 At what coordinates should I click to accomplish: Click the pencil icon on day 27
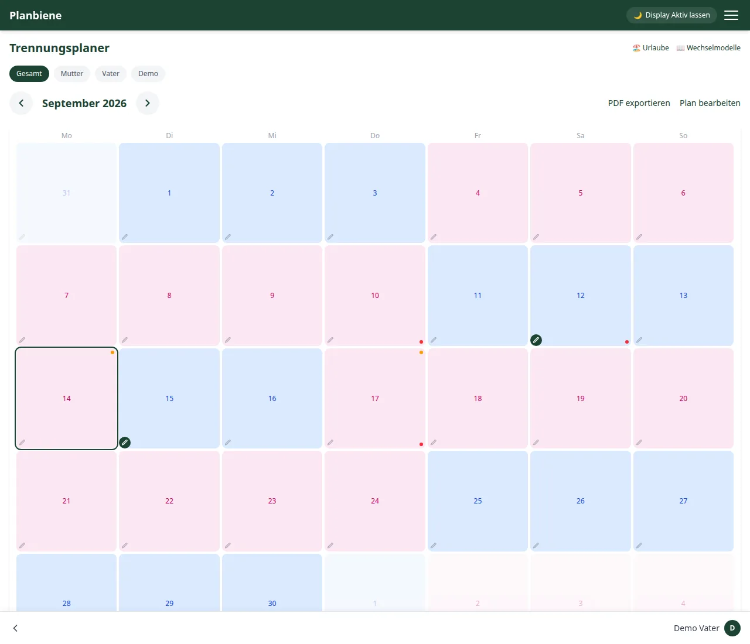[639, 546]
